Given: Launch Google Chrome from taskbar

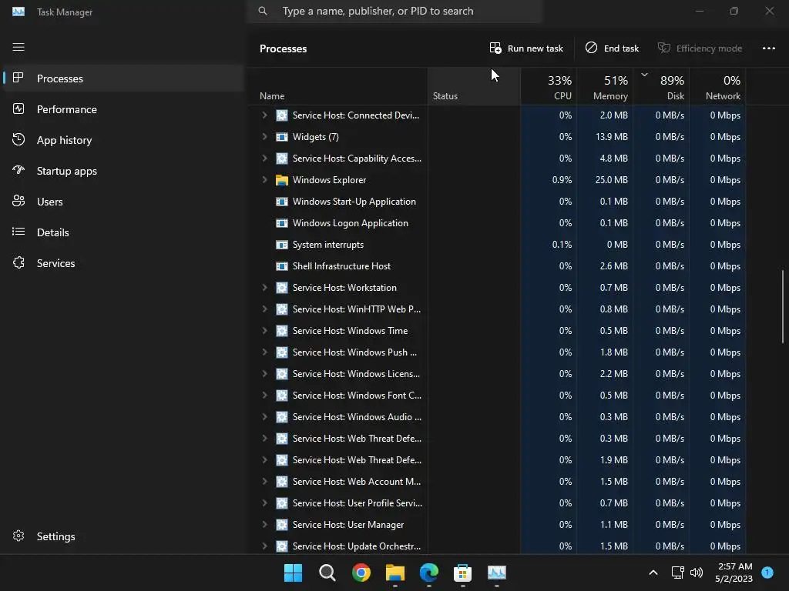Looking at the screenshot, I should (x=361, y=573).
